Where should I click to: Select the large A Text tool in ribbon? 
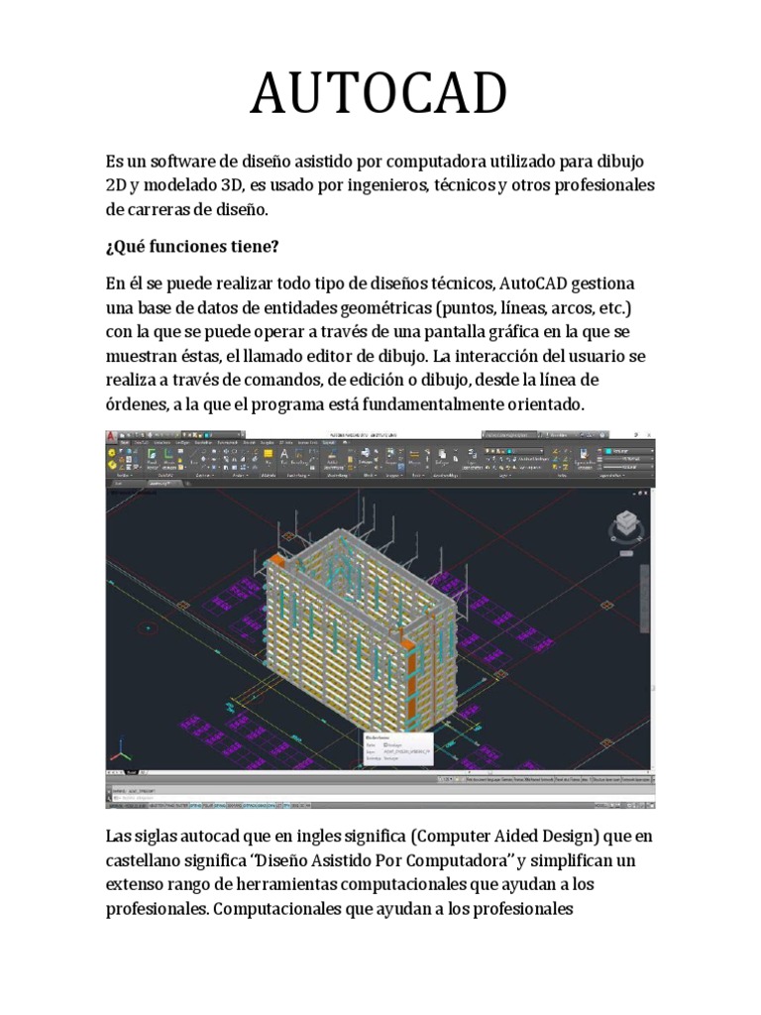[x=284, y=455]
